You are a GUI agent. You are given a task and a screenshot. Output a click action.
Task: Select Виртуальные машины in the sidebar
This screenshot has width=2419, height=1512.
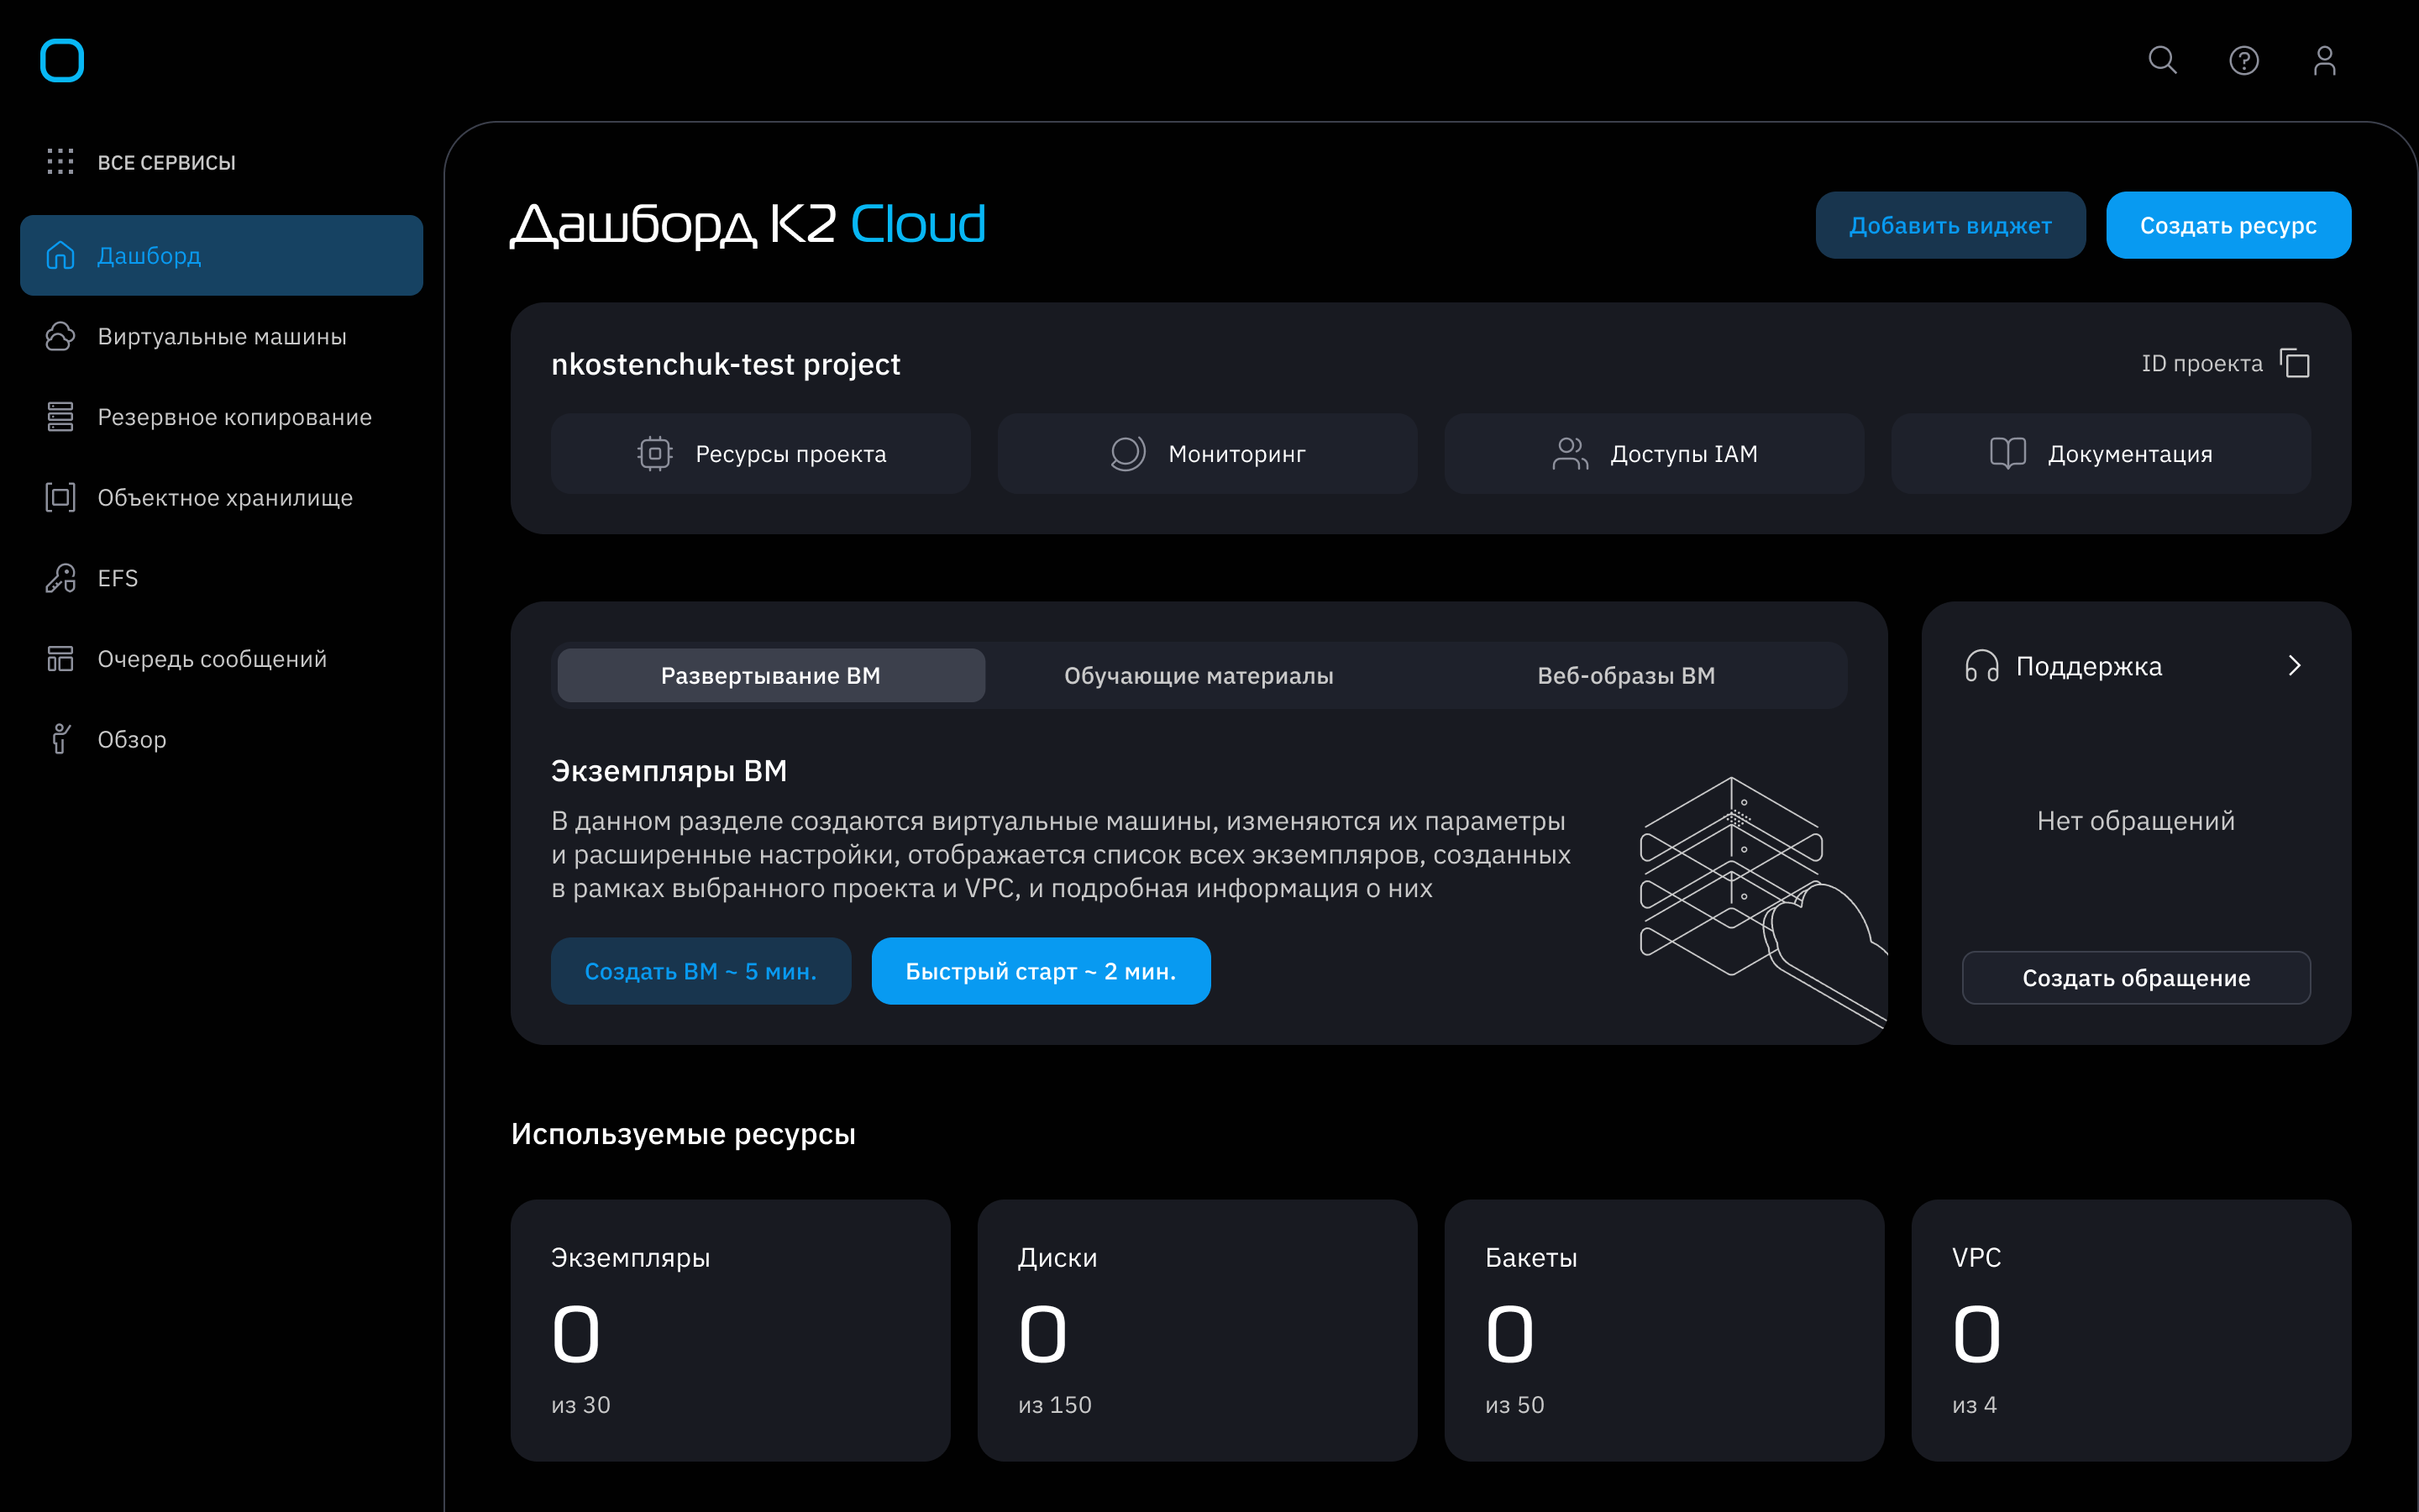(x=222, y=336)
